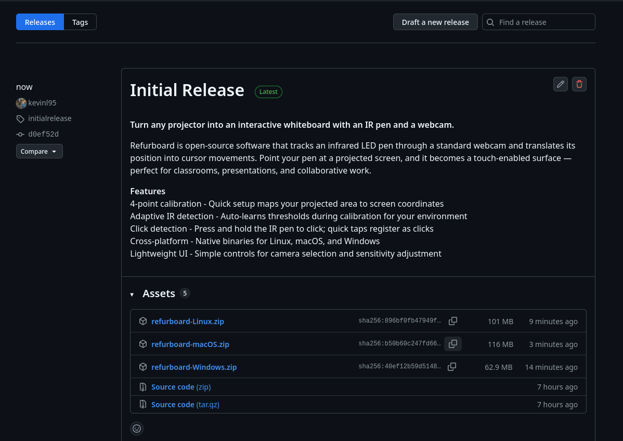623x441 pixels.
Task: Click the commit icon beside d0ef52d
Action: click(20, 134)
